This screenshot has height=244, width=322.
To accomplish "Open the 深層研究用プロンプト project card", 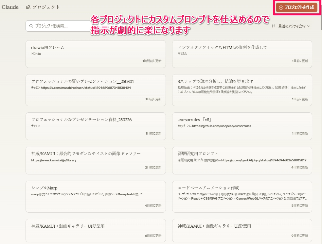I will (242, 161).
